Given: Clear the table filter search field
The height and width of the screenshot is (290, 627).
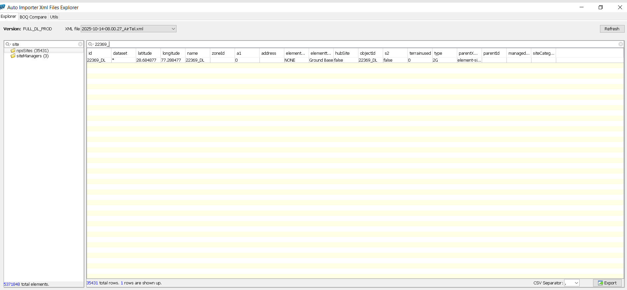Looking at the screenshot, I should coord(620,44).
